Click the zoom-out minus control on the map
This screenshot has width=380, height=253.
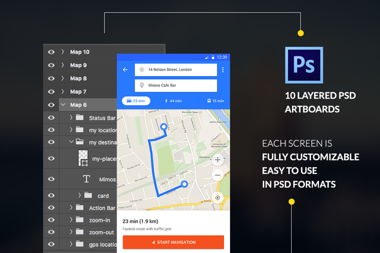pos(218,175)
